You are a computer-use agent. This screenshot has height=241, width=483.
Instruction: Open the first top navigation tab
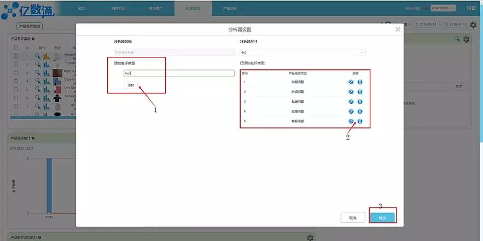pos(82,8)
